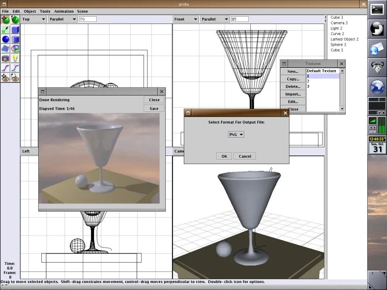The image size is (387, 290).
Task: Select texture 3 in the textures list
Action: [x=323, y=86]
